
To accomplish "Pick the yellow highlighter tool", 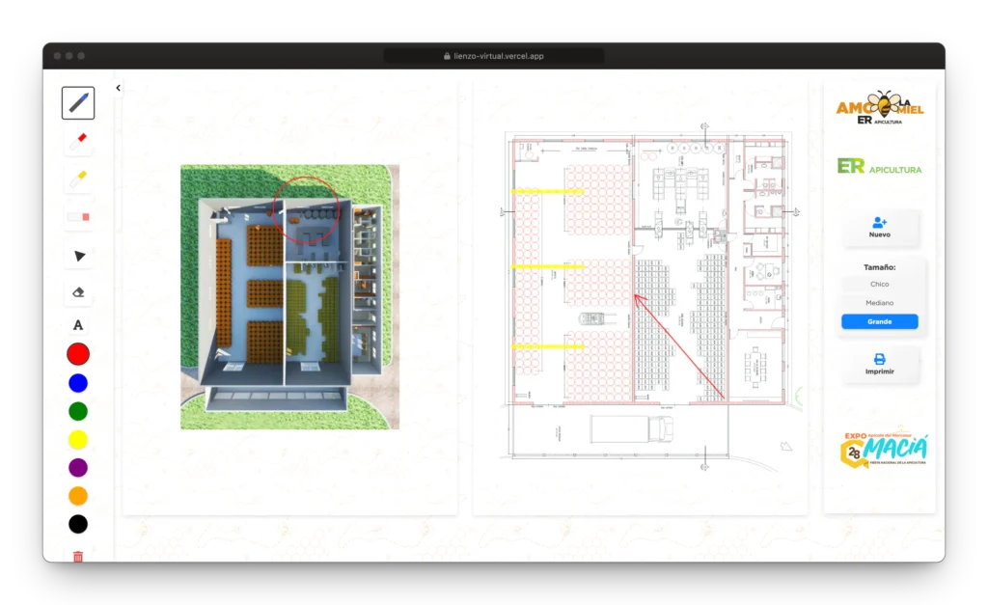I will click(x=78, y=179).
